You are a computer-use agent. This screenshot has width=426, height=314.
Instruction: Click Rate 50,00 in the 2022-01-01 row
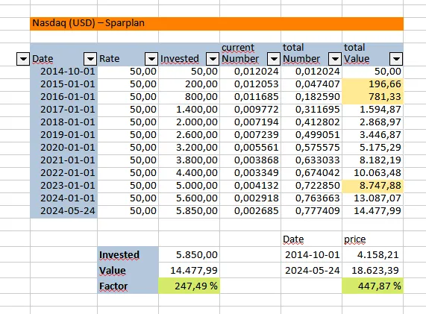pos(128,173)
